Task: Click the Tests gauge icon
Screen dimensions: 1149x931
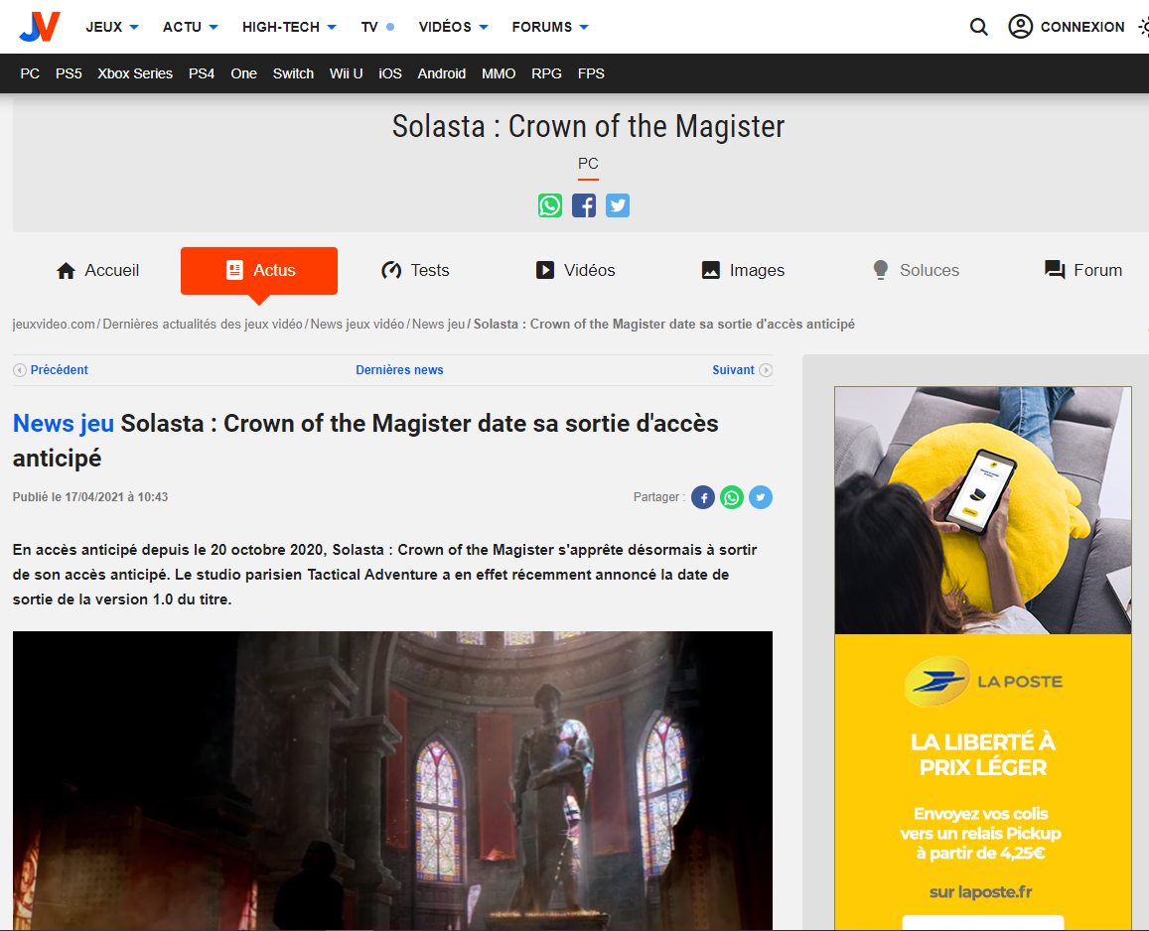Action: [391, 270]
